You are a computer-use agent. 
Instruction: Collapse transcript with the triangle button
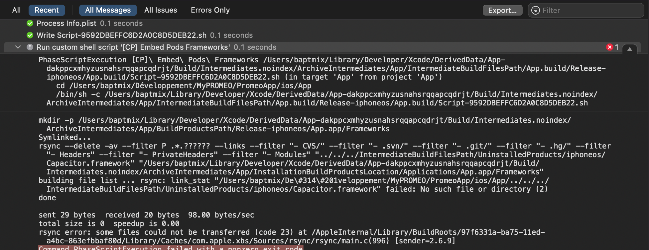tap(629, 49)
